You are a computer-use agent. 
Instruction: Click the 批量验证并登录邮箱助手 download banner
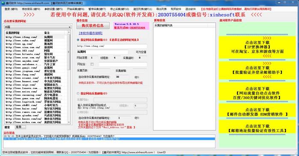point(257,70)
